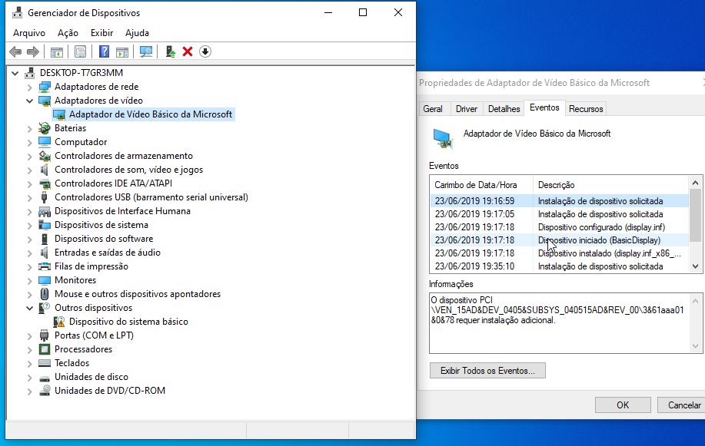The height and width of the screenshot is (446, 705).
Task: Expand Controladores de som, vídeo e jogos
Action: (30, 170)
